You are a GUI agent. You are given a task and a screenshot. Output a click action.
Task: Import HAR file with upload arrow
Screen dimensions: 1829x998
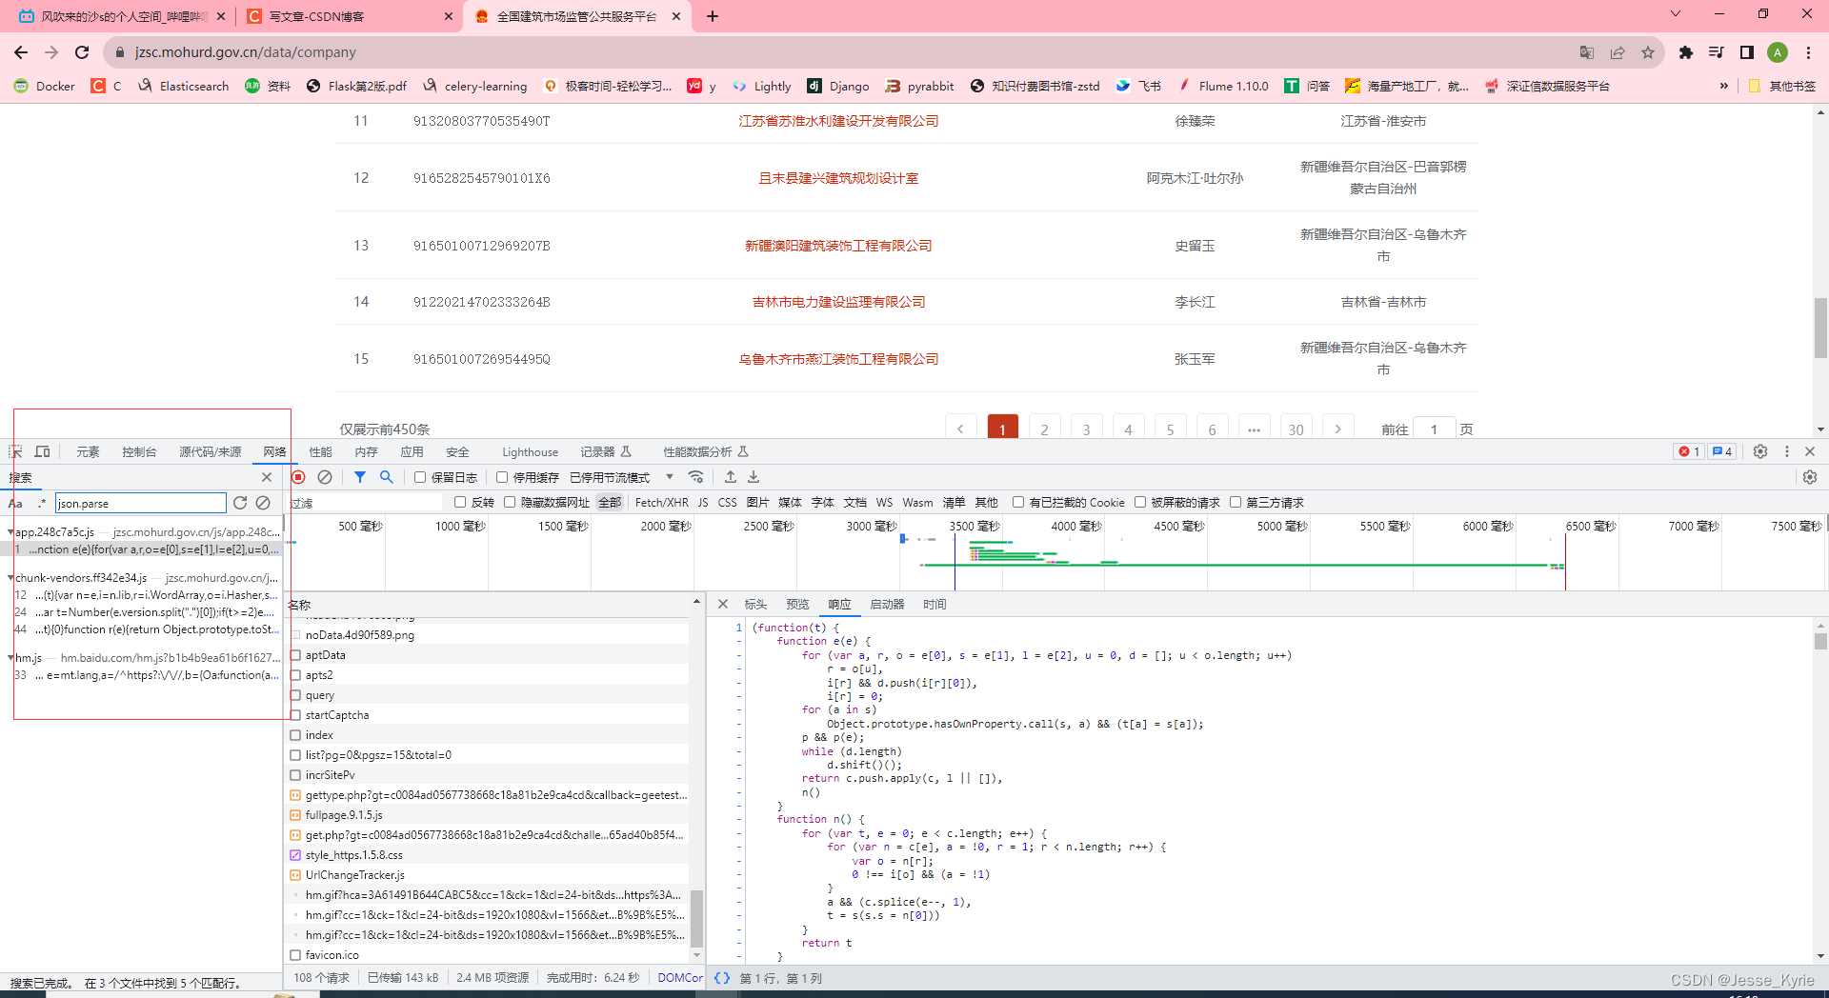(731, 477)
